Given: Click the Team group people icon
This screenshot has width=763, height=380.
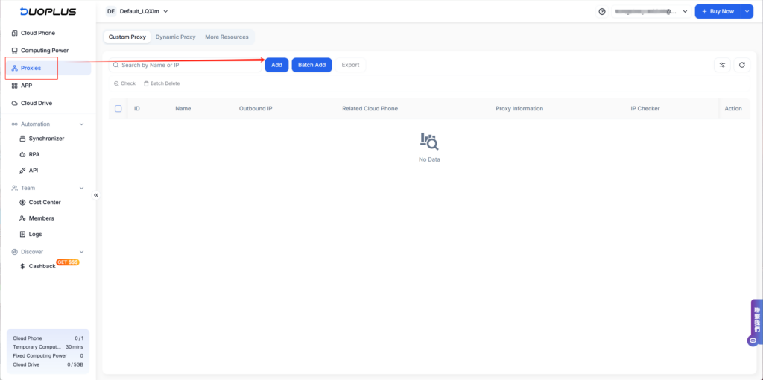Looking at the screenshot, I should point(15,188).
